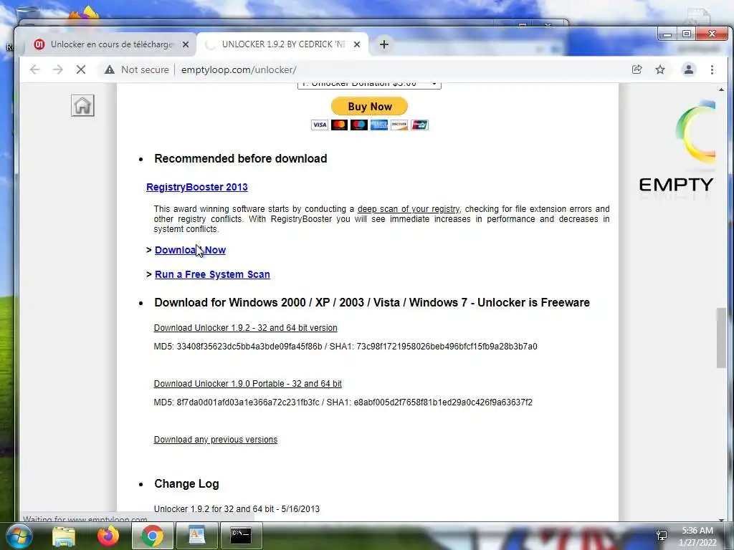
Task: Open the Chrome profile avatar menu
Action: coord(689,69)
